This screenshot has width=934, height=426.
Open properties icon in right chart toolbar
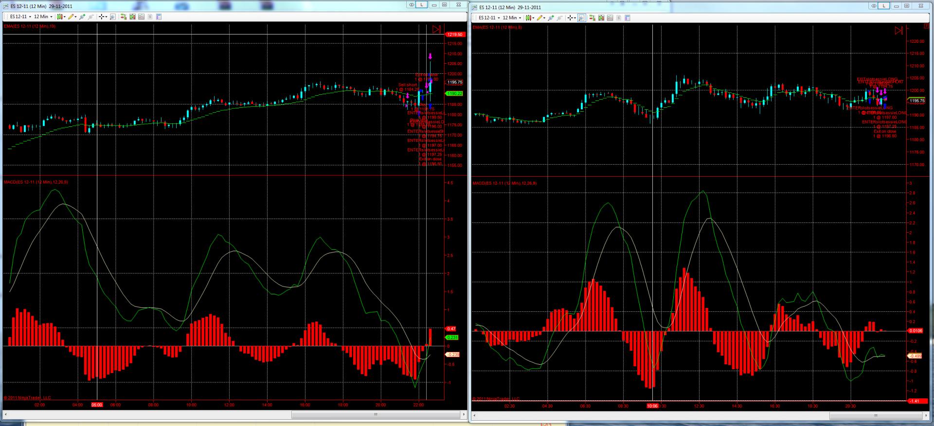point(628,18)
